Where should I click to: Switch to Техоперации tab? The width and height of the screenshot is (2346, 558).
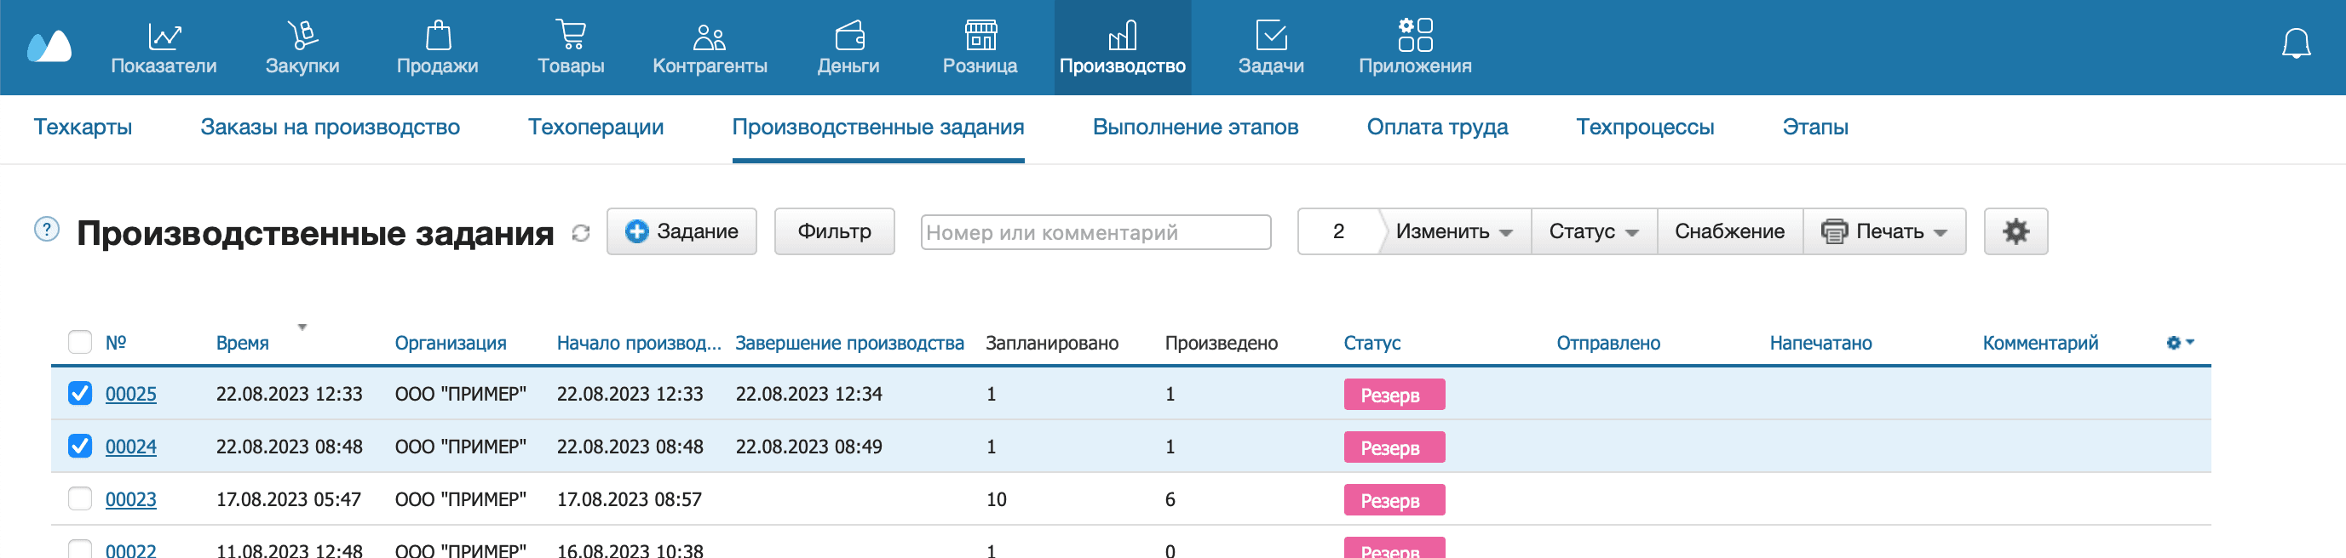pos(595,128)
